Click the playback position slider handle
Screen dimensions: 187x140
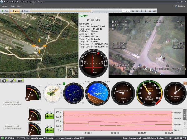coord(91,11)
